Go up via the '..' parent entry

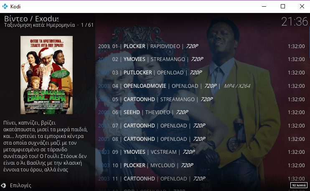tap(202, 33)
